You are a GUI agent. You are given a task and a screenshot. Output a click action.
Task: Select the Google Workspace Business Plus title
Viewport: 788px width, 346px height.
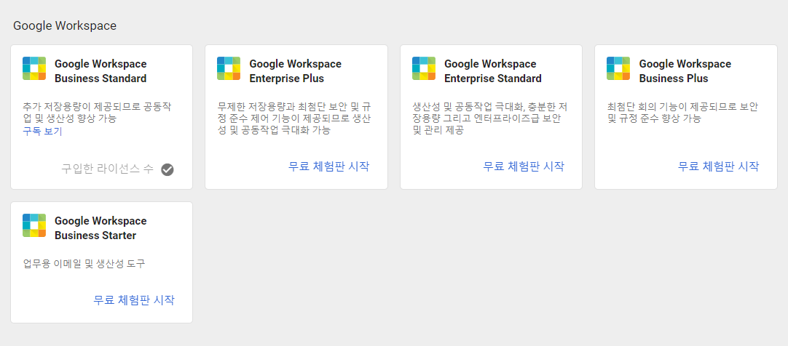[685, 71]
